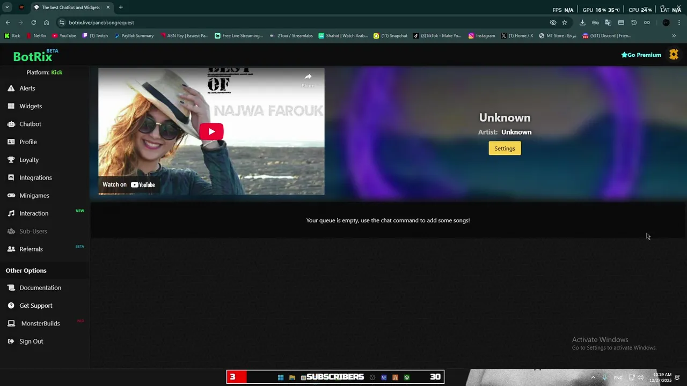The image size is (687, 386).
Task: Bookmark this page with star
Action: [565, 23]
